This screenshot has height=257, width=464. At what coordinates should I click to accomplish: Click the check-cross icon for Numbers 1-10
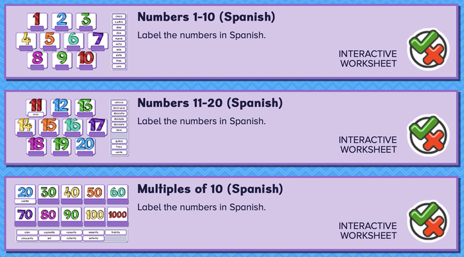click(x=428, y=49)
